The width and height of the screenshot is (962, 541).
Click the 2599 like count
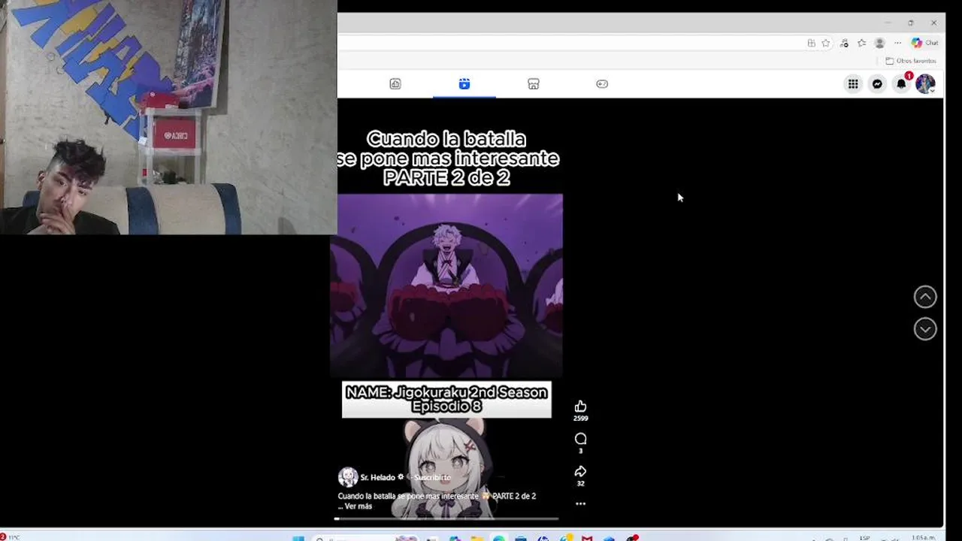point(580,419)
